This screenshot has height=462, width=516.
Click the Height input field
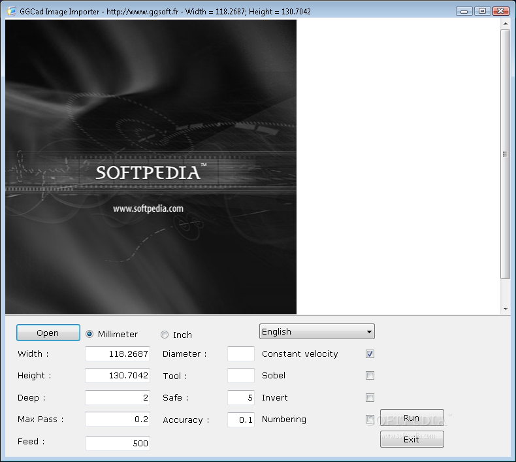(x=118, y=375)
